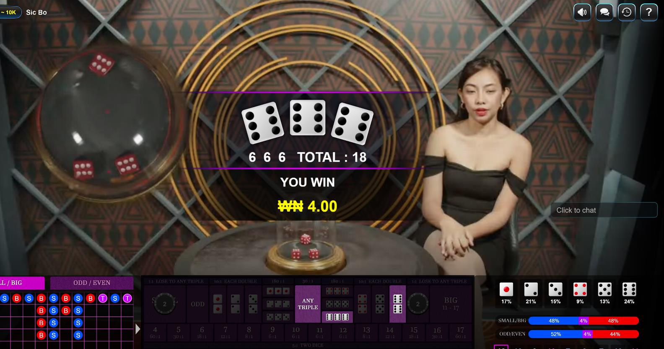Bet on total 17
Image resolution: width=664 pixels, height=349 pixels.
461,333
